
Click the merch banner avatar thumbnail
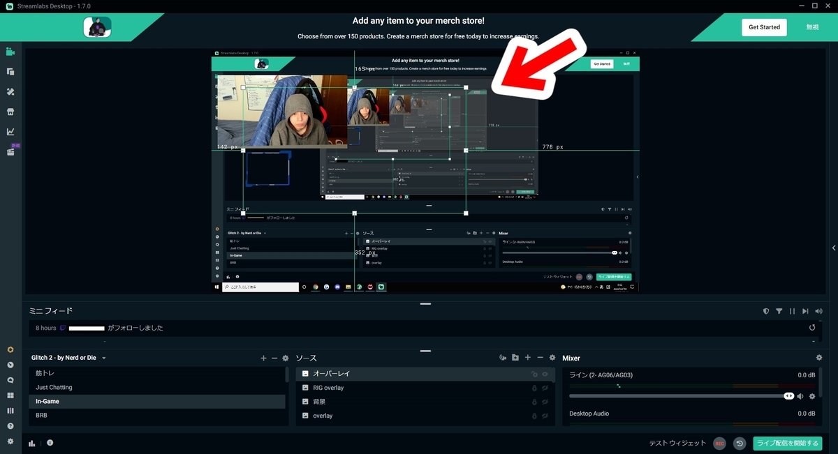click(98, 27)
